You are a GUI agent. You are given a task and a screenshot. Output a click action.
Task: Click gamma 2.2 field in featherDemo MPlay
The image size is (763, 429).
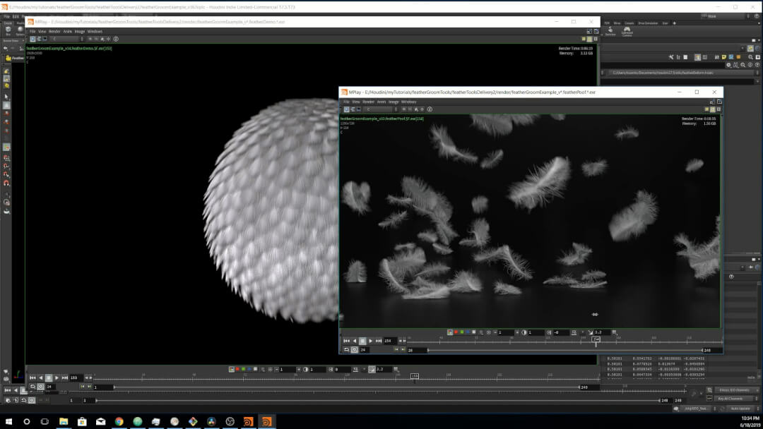[x=384, y=369]
